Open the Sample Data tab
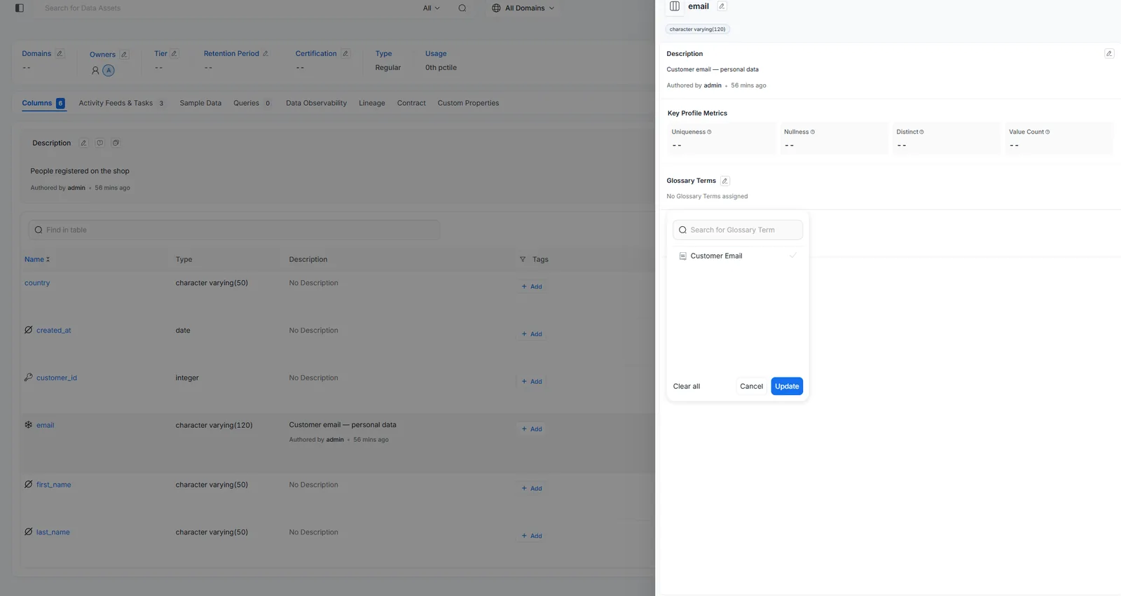 point(200,103)
